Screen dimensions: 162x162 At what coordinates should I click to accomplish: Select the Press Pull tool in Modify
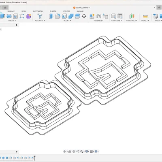point(51,16)
